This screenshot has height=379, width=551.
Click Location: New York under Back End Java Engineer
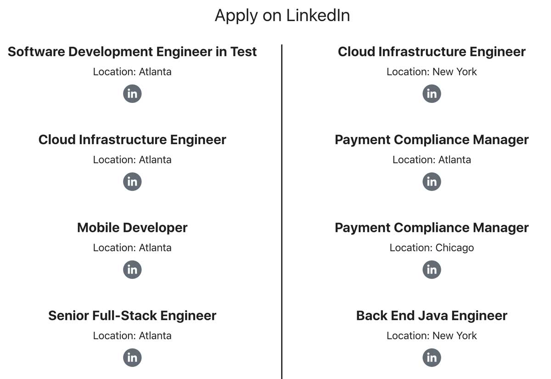(x=432, y=336)
